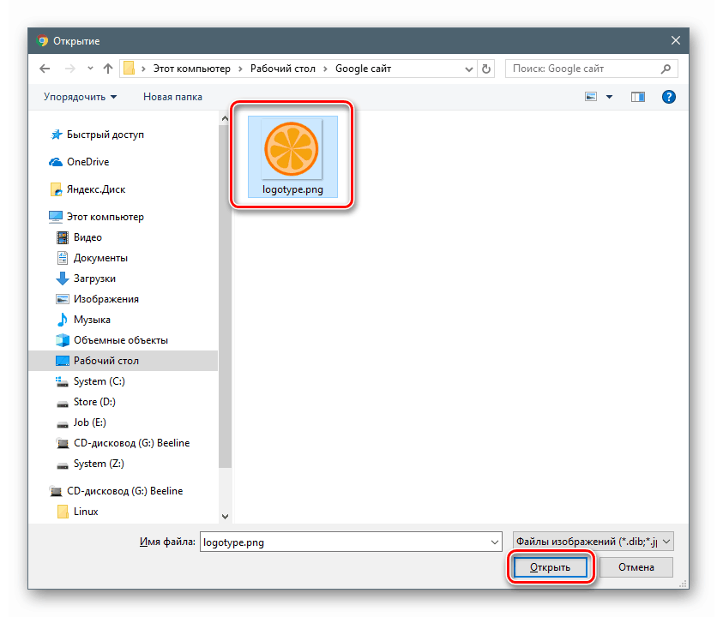This screenshot has width=717, height=617.
Task: Expand the file name dropdown arrow
Action: pos(494,542)
